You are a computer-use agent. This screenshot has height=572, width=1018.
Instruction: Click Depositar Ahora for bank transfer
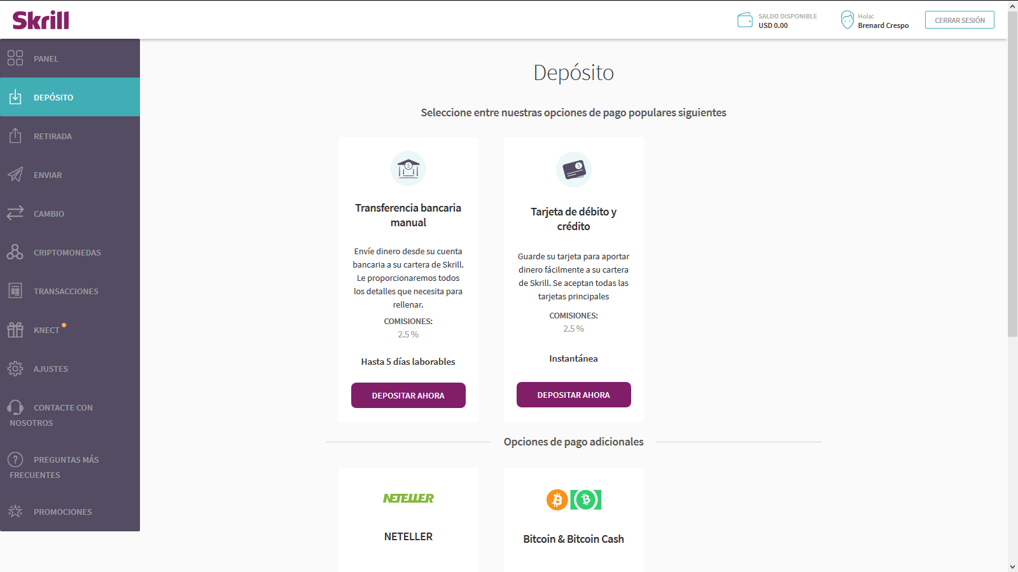pos(408,395)
